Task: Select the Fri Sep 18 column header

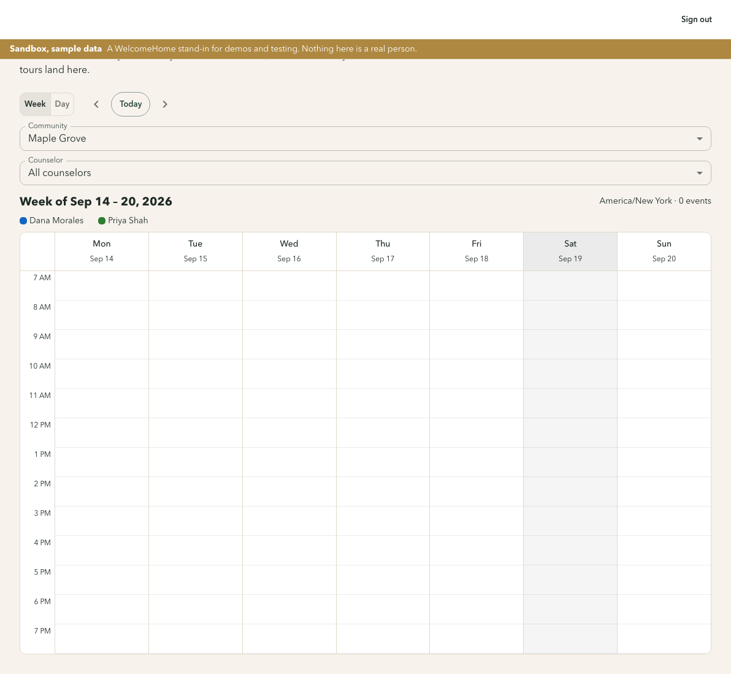Action: [x=476, y=251]
